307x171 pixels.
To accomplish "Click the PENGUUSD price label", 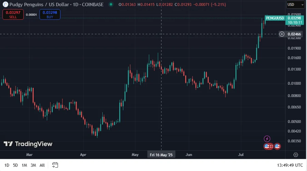I will pyautogui.click(x=275, y=18).
